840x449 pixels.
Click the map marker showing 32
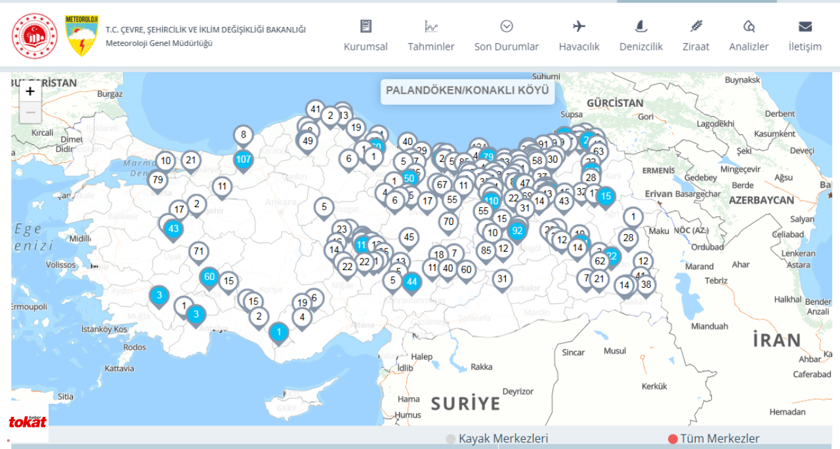pyautogui.click(x=581, y=191)
